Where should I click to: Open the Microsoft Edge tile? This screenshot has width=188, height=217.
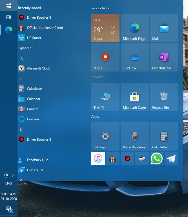click(x=134, y=28)
